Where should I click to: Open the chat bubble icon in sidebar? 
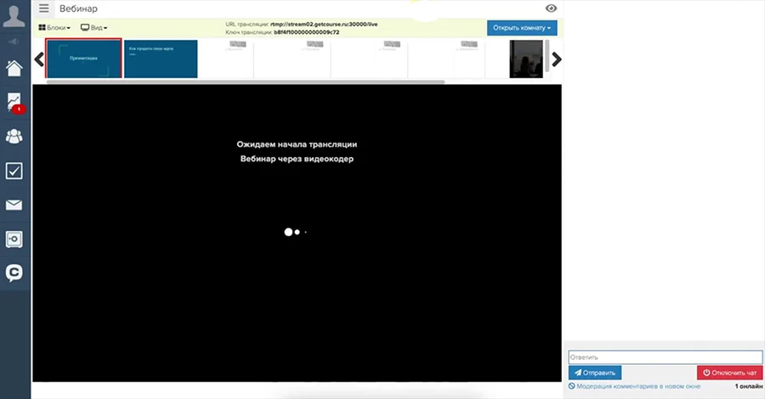pos(14,273)
